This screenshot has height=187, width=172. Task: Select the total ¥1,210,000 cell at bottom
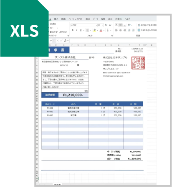(x=134, y=159)
